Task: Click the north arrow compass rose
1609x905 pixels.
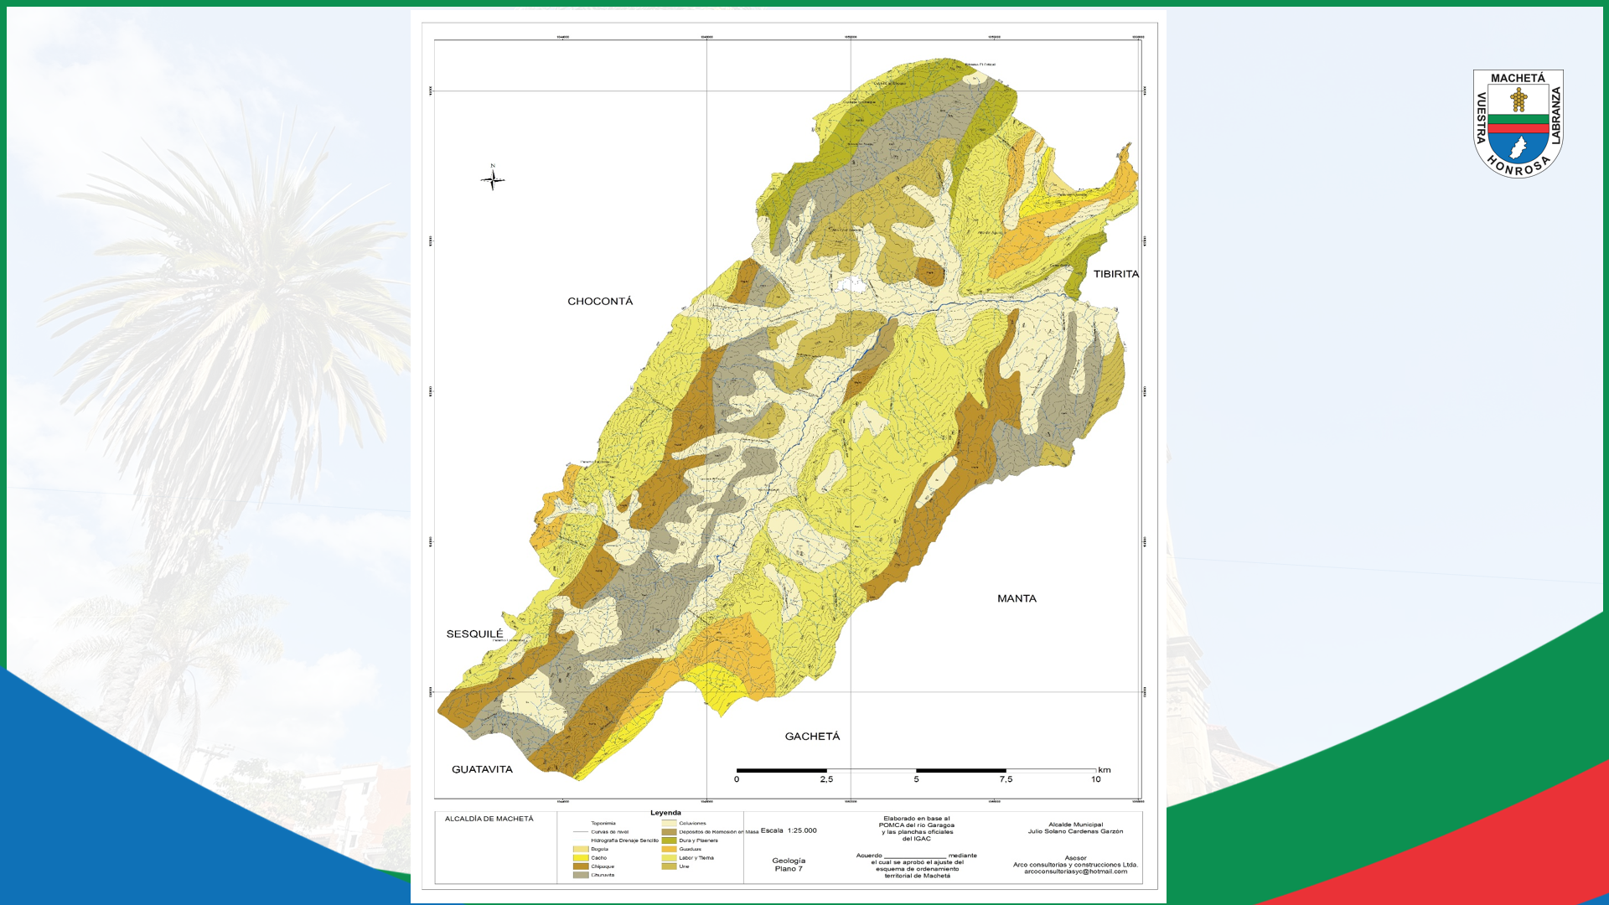Action: click(x=493, y=178)
